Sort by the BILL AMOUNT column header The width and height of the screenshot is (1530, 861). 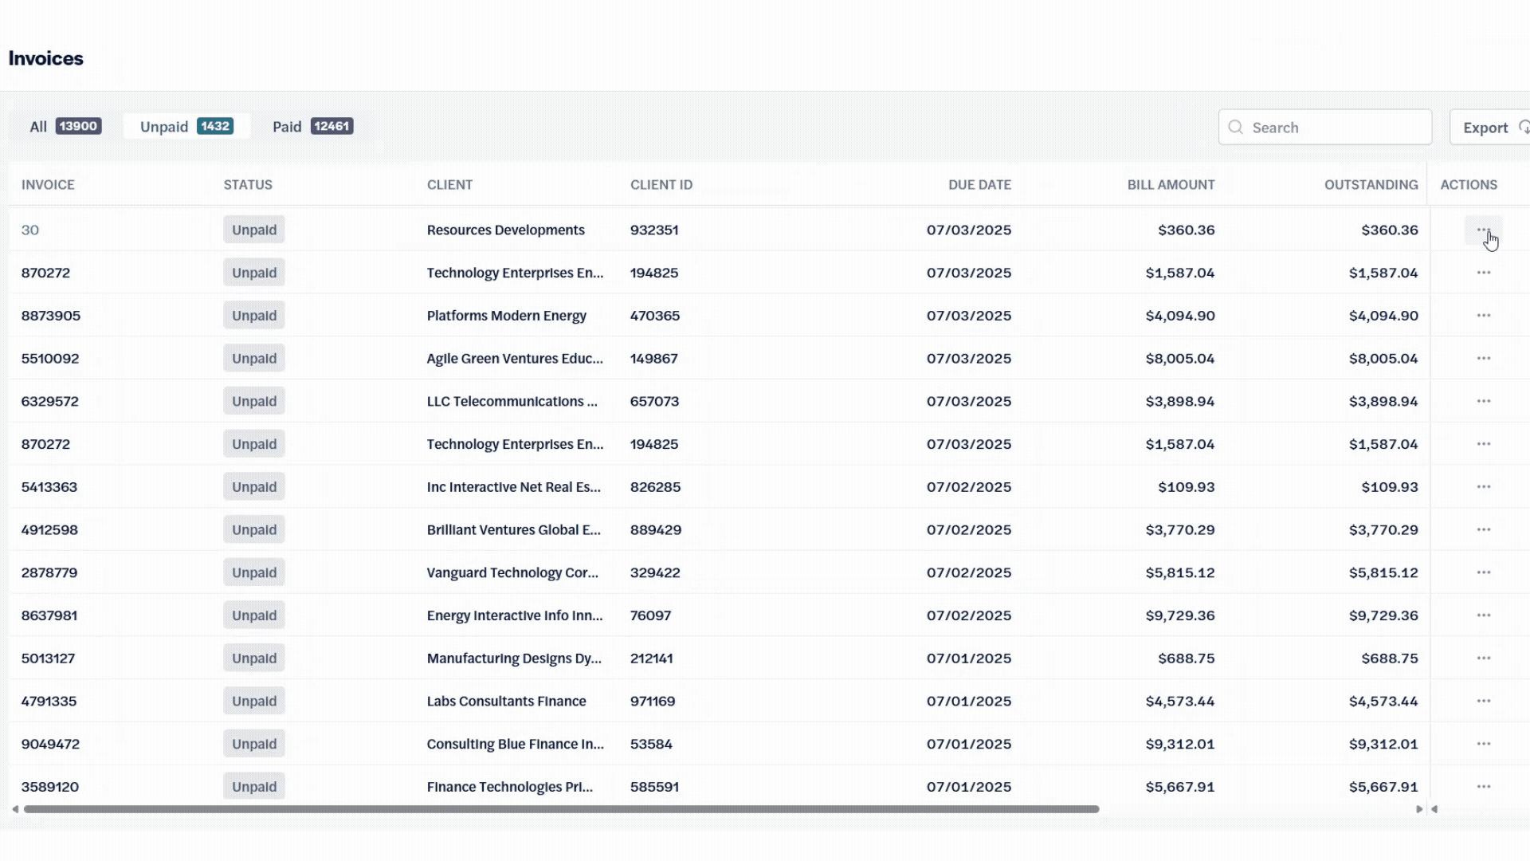coord(1171,185)
